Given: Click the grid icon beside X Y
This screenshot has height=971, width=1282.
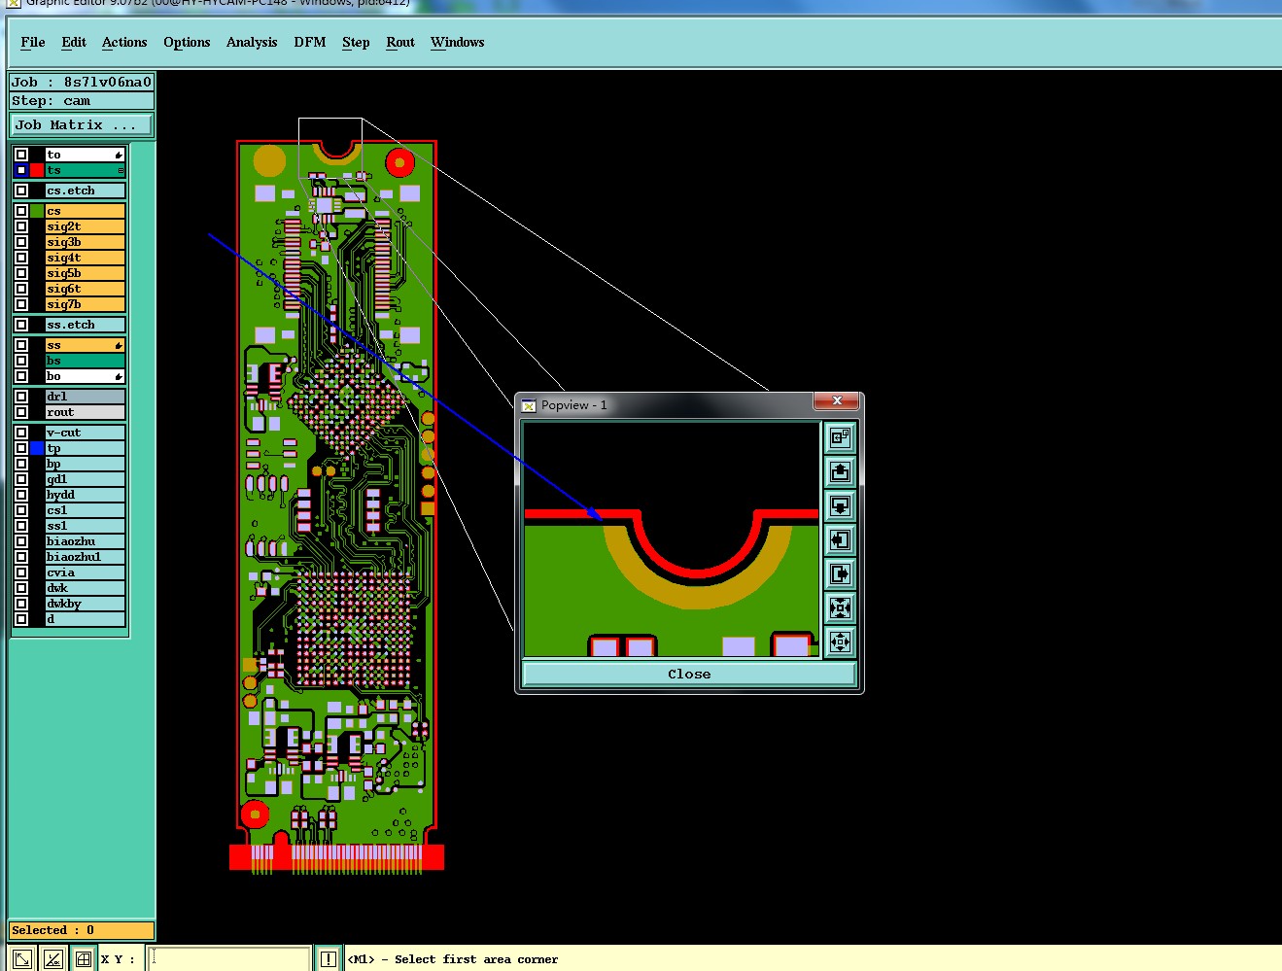Looking at the screenshot, I should (x=84, y=959).
